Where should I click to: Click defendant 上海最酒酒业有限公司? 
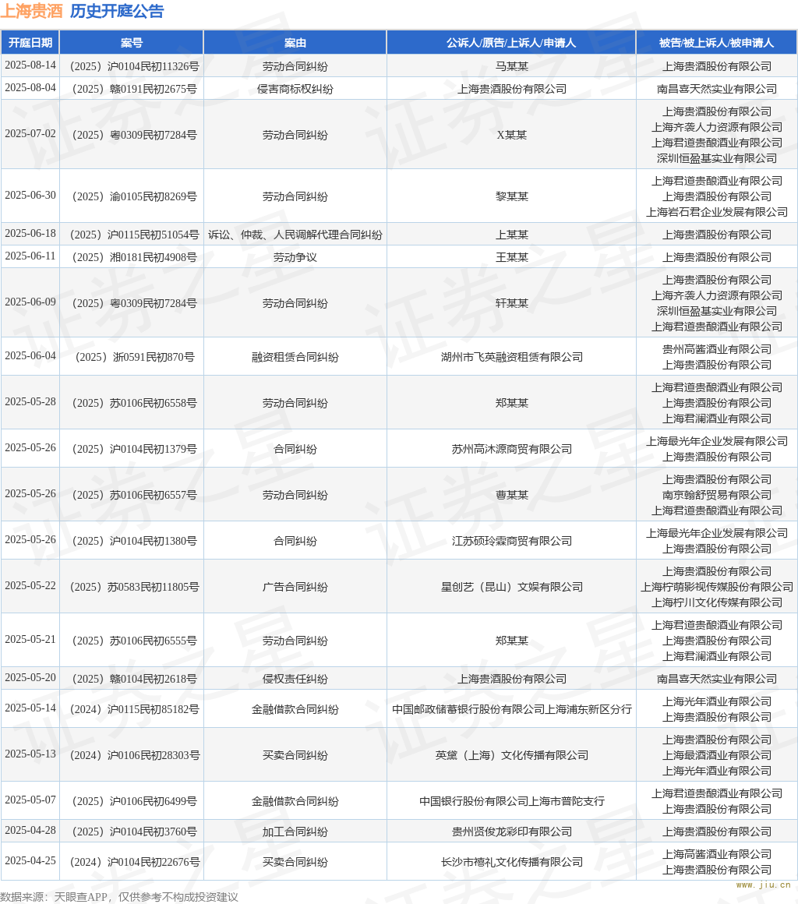[717, 755]
